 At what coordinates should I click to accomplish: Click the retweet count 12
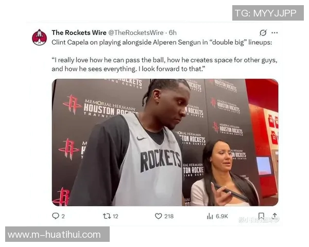click(x=115, y=217)
